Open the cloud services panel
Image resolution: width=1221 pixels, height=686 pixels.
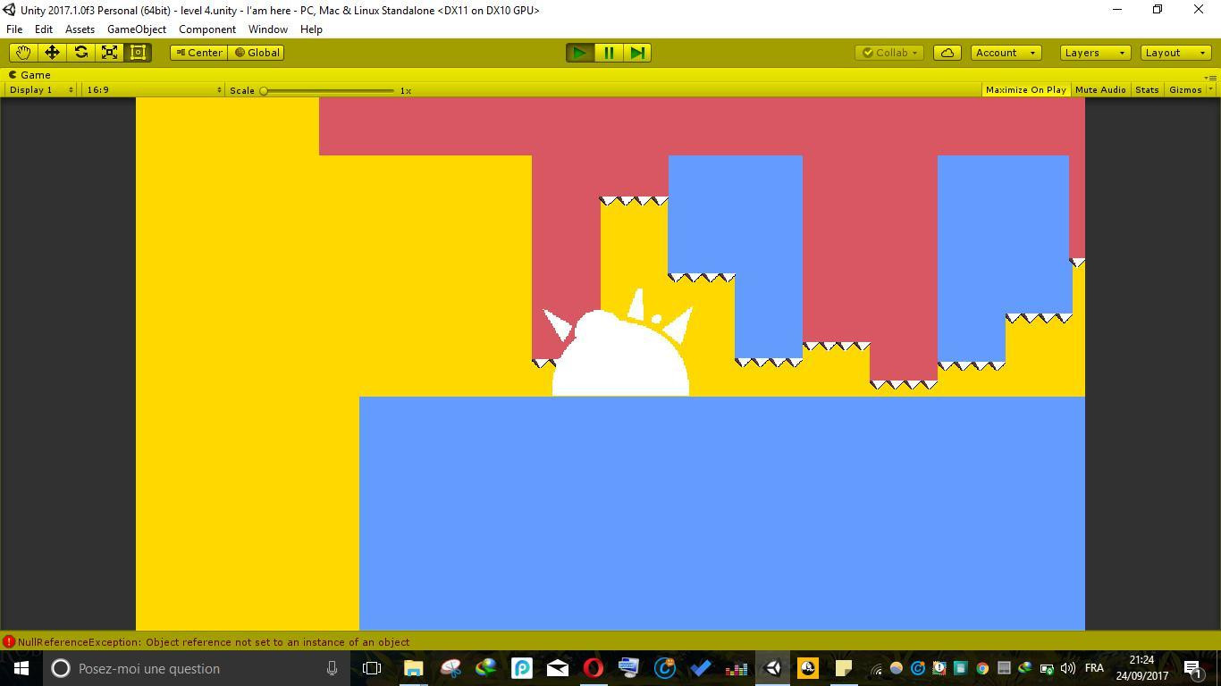point(947,53)
